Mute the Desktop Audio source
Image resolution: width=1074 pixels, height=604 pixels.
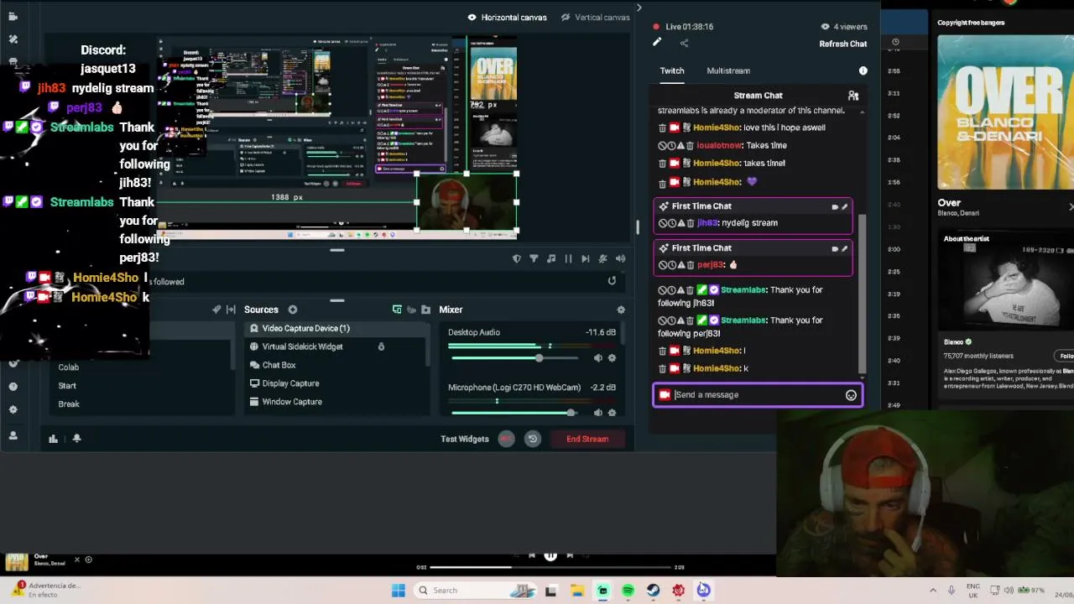[598, 358]
